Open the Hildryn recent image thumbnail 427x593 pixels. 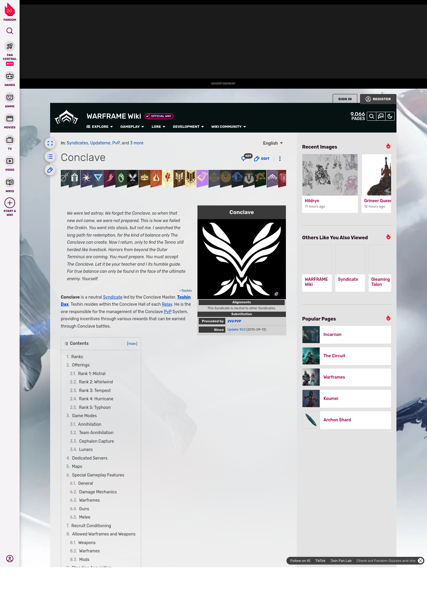[x=330, y=175]
